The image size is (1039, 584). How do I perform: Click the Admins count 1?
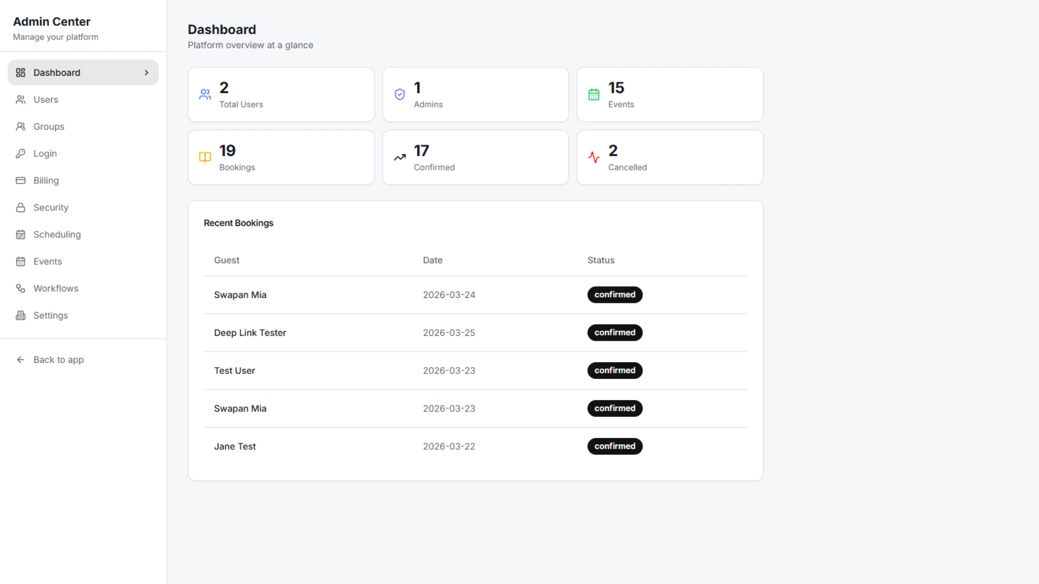[417, 88]
